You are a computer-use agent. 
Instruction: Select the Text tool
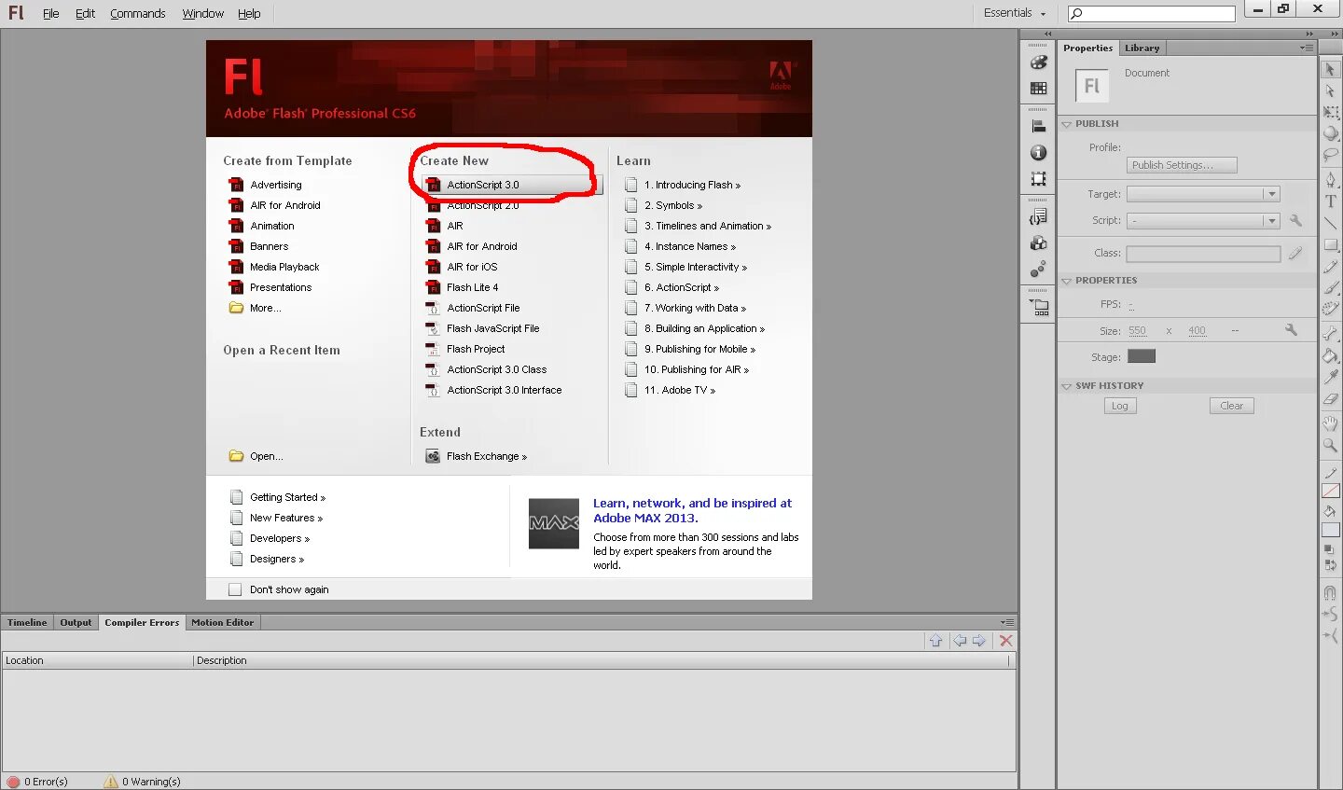[x=1331, y=201]
